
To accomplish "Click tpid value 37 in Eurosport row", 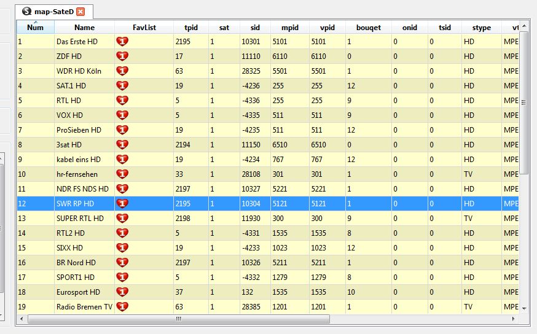I will (179, 292).
